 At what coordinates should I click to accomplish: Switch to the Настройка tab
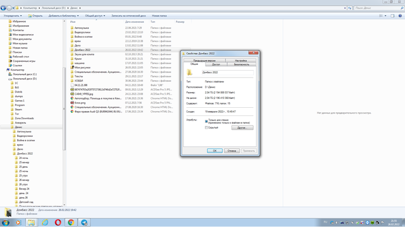[x=240, y=61]
